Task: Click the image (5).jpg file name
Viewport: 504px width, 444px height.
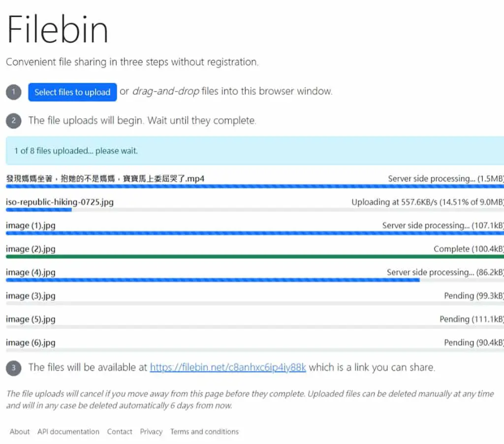Action: (x=31, y=319)
